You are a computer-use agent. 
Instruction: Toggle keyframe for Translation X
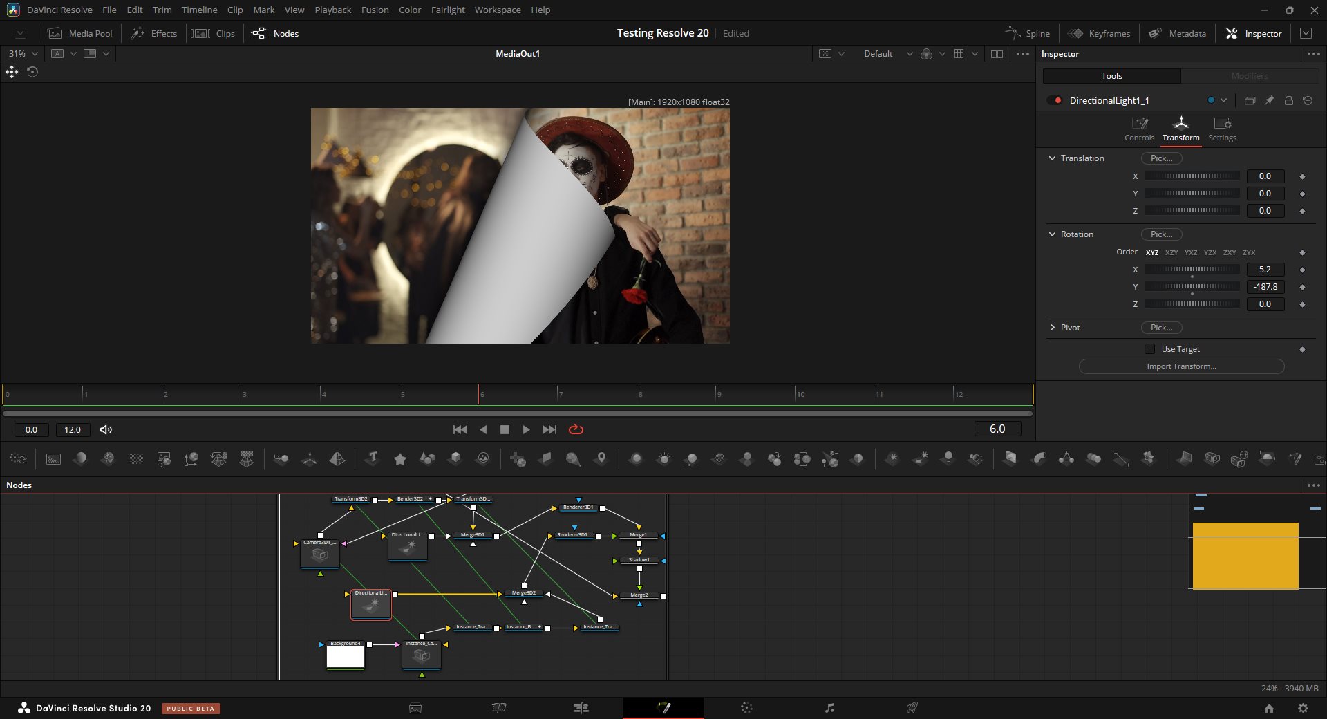(1302, 176)
